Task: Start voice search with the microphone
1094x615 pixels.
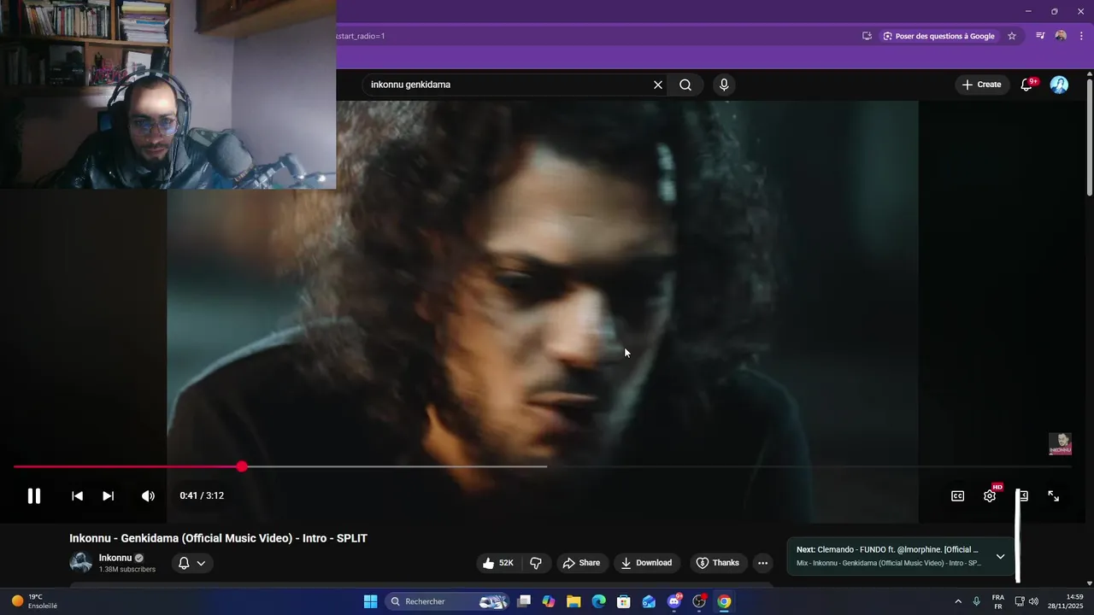Action: 724,85
